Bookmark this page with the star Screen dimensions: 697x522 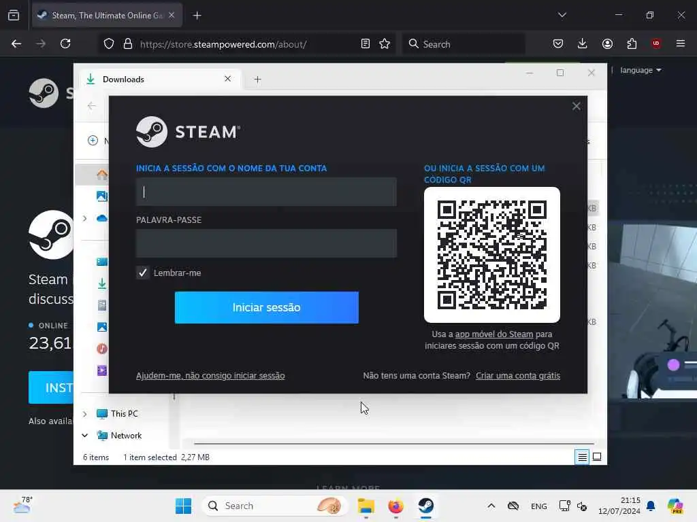point(385,43)
